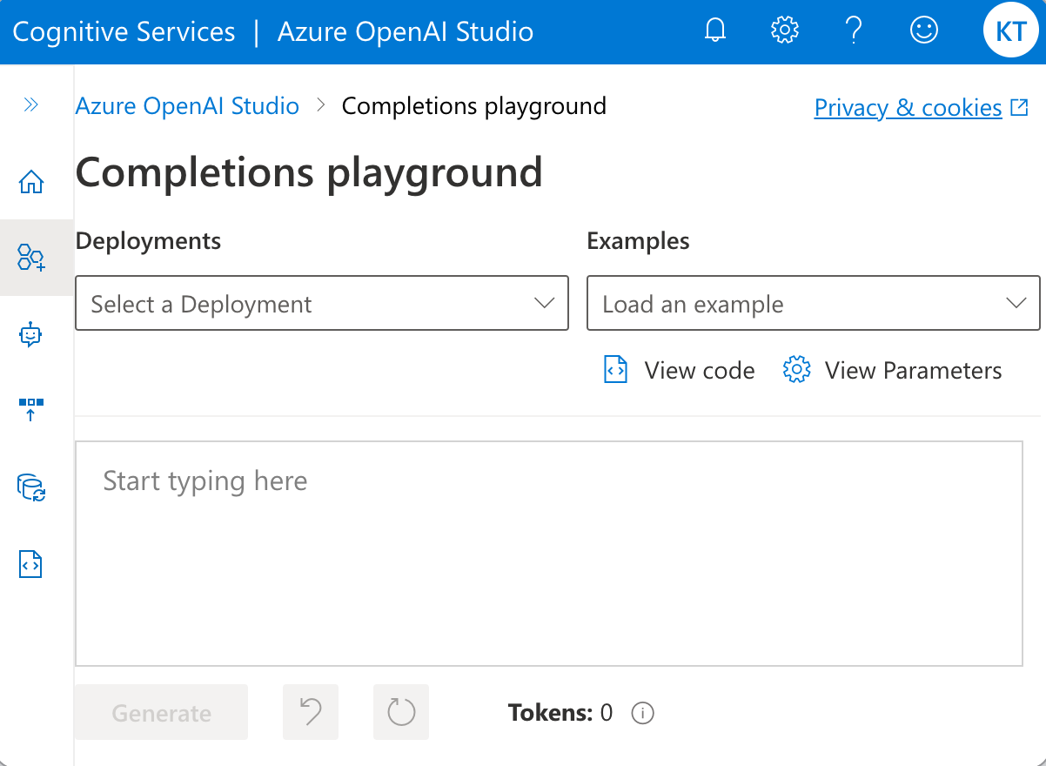
Task: Send feedback using the smiley icon
Action: [x=923, y=30]
